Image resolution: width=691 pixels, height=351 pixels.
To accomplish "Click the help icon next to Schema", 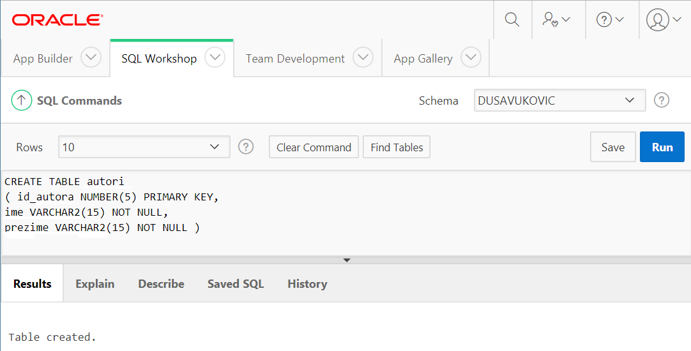I will (662, 100).
